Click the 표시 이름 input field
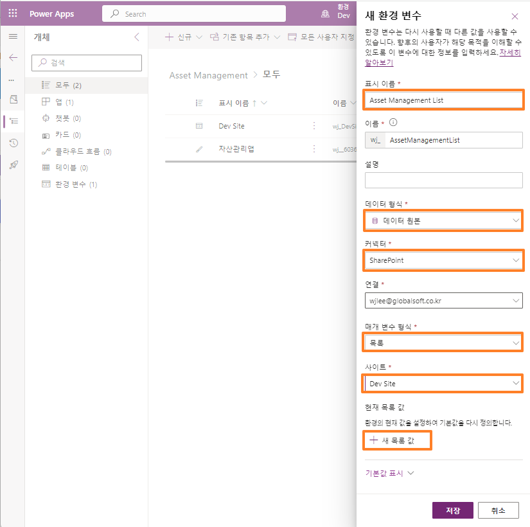Screen dimensions: 530x527 pos(443,100)
